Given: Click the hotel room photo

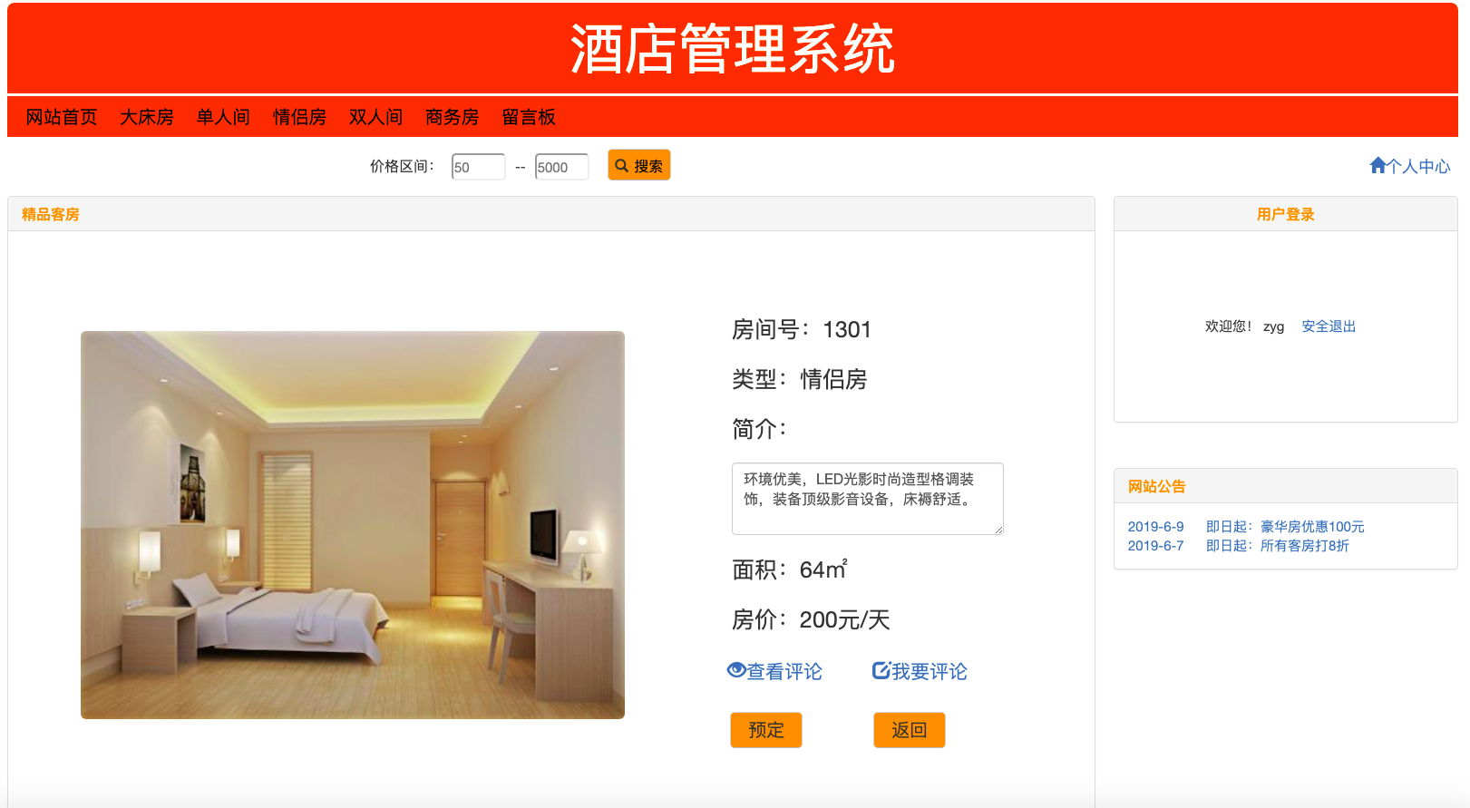Looking at the screenshot, I should pos(353,525).
